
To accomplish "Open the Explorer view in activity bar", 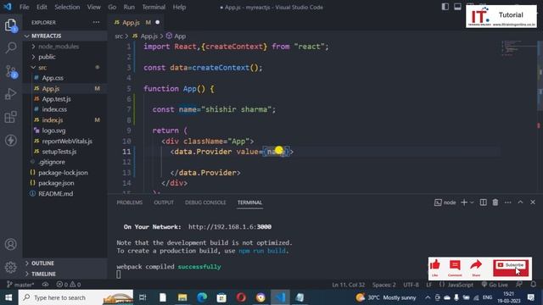I will point(11,25).
